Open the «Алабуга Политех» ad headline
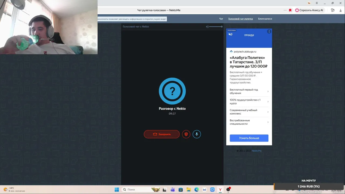345x194 pixels. coord(249,62)
